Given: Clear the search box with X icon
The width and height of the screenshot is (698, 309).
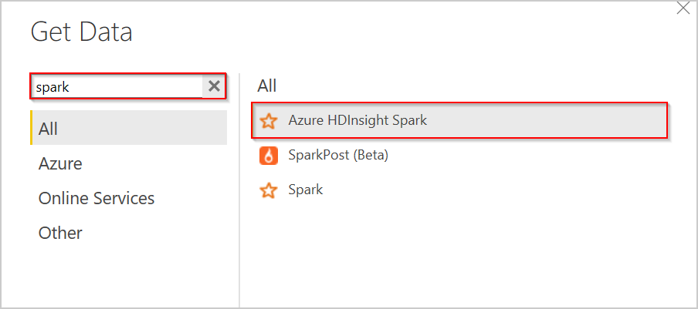Looking at the screenshot, I should 214,86.
